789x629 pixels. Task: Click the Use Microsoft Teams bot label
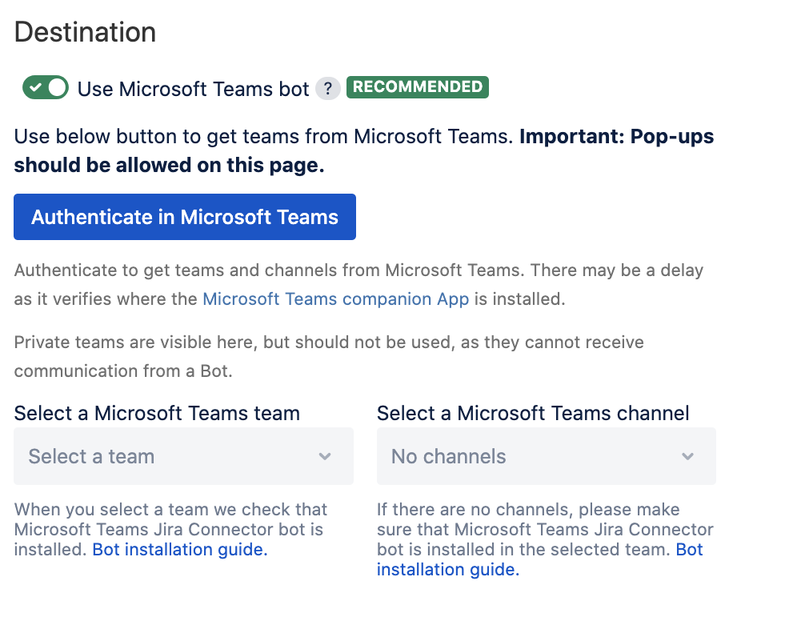(x=193, y=89)
